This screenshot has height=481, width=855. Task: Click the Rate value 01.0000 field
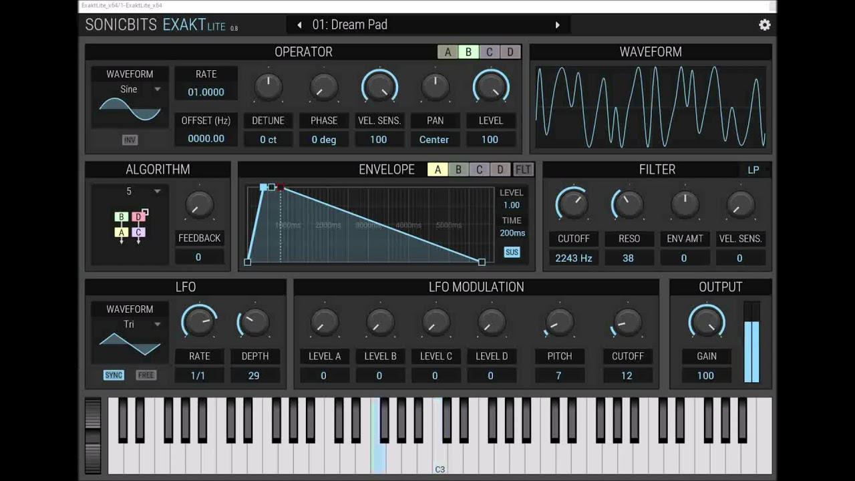(x=206, y=92)
